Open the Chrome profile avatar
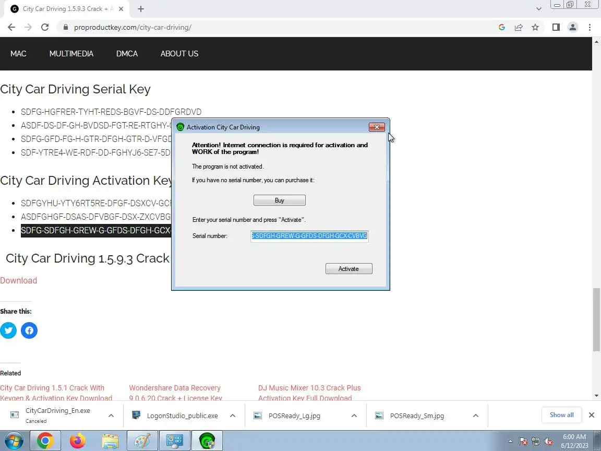 [x=573, y=27]
